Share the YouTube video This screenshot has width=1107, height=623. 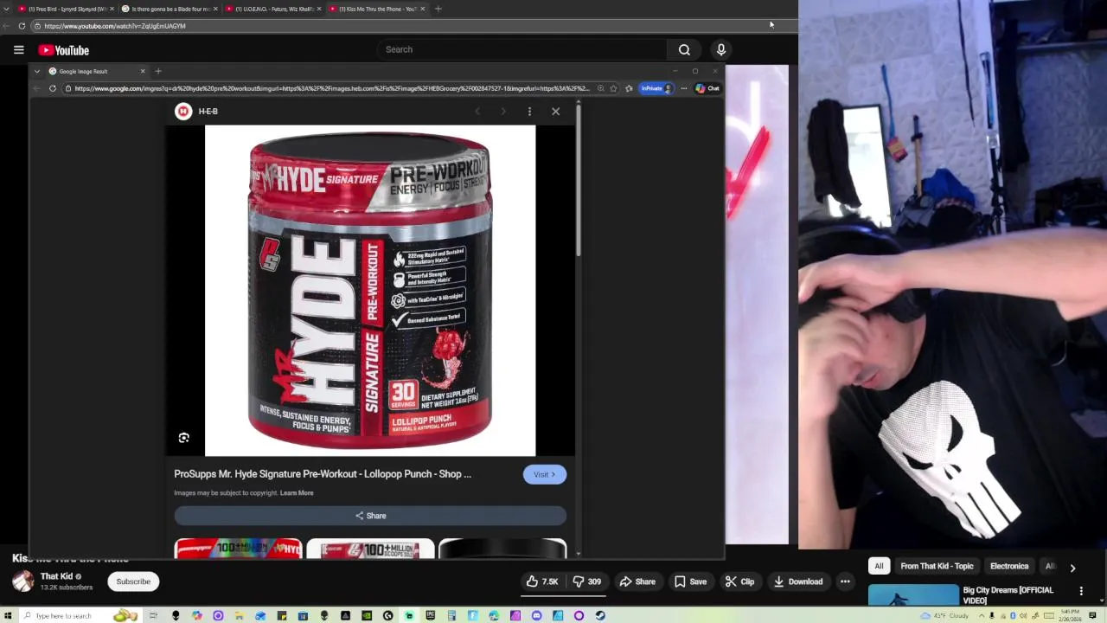click(637, 581)
